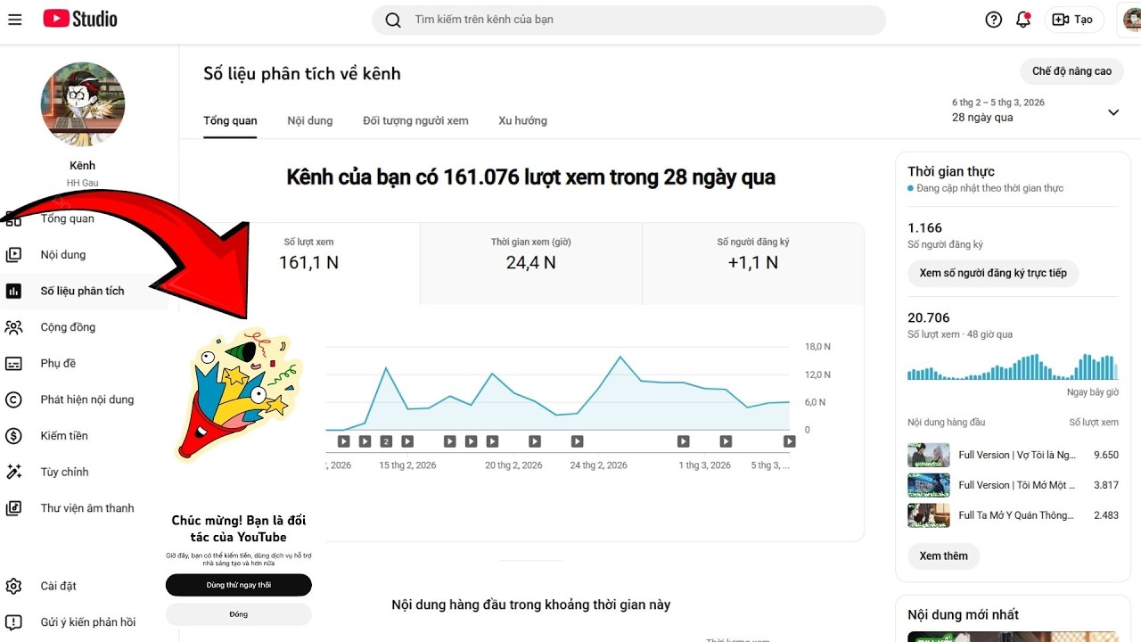
Task: Click Chế độ nâng cao button
Action: click(x=1071, y=71)
